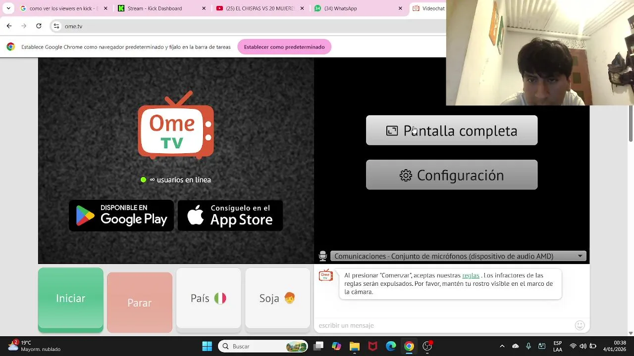Open the App Store download badge
Screen dimensions: 634x356
[x=230, y=216]
